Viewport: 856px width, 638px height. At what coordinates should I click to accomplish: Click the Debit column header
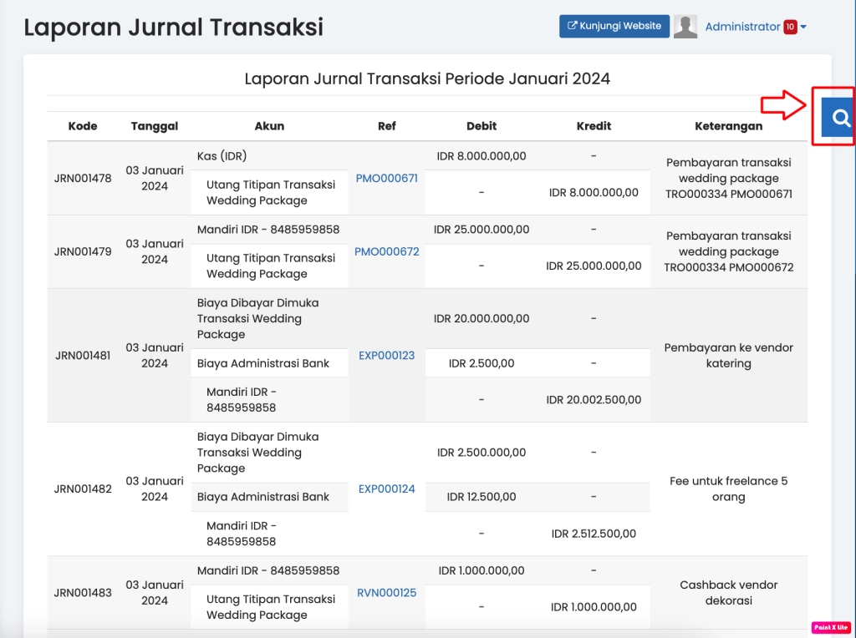coord(481,126)
